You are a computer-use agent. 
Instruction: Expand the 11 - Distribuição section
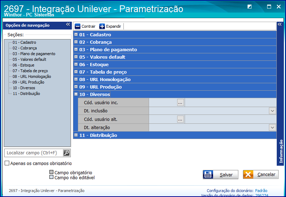coord(76,135)
